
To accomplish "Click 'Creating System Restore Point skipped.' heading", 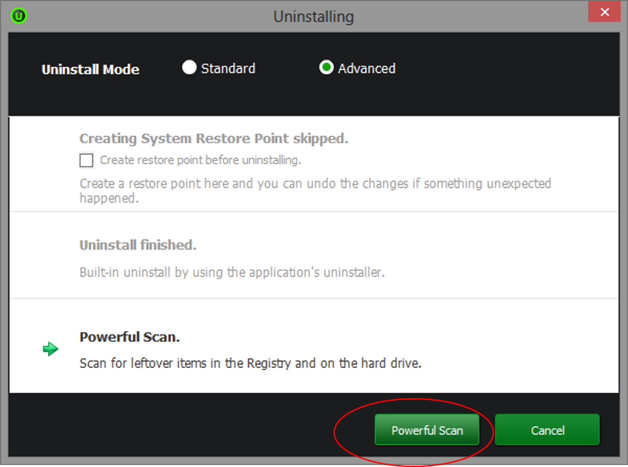I will [x=214, y=138].
